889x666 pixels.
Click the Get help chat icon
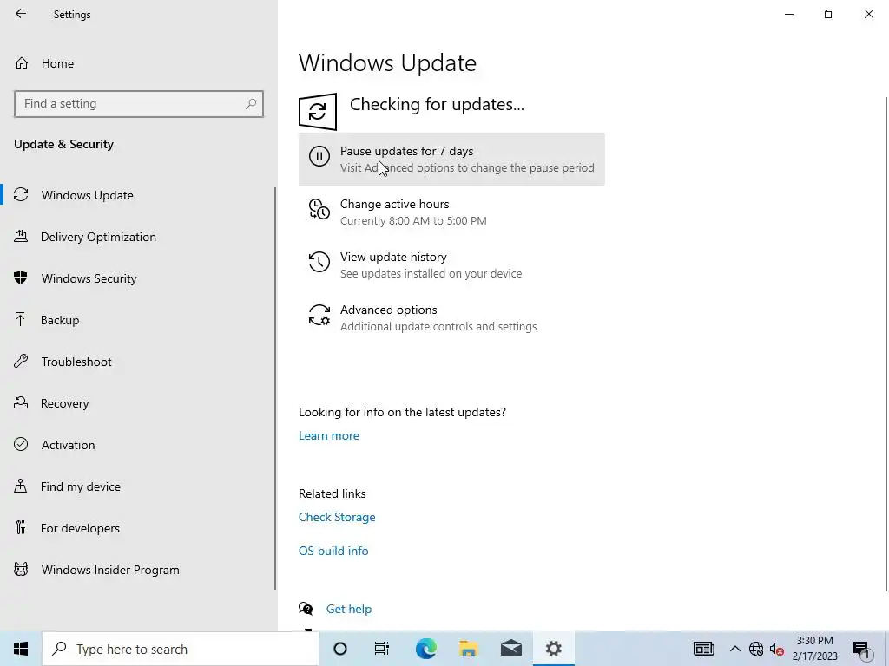(306, 609)
